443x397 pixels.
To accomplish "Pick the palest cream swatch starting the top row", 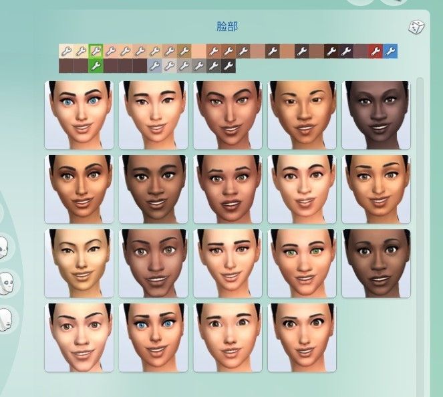I will click(66, 51).
